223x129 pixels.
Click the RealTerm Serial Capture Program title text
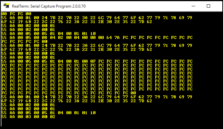click(49, 6)
